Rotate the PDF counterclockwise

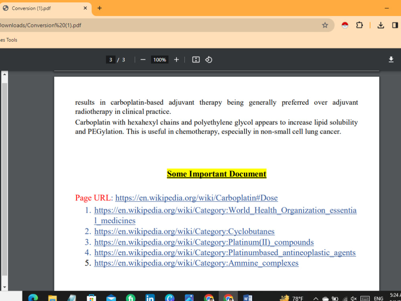[209, 60]
